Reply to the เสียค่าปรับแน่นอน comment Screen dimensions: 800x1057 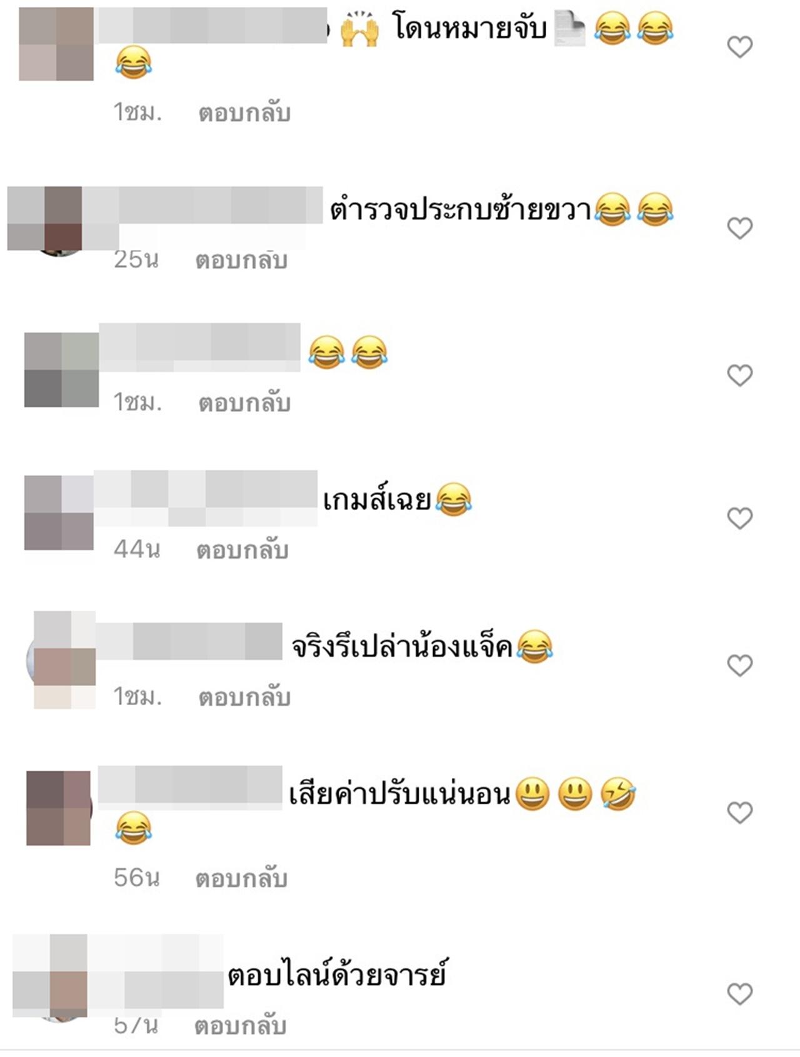241,879
